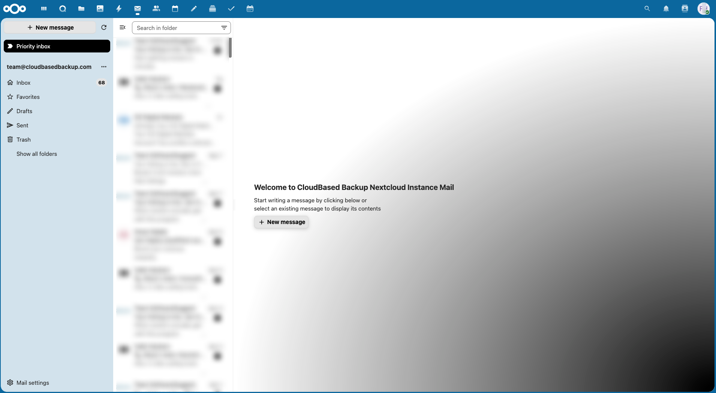The height and width of the screenshot is (393, 716).
Task: Collapse the message list toggle icon
Action: coord(122,27)
